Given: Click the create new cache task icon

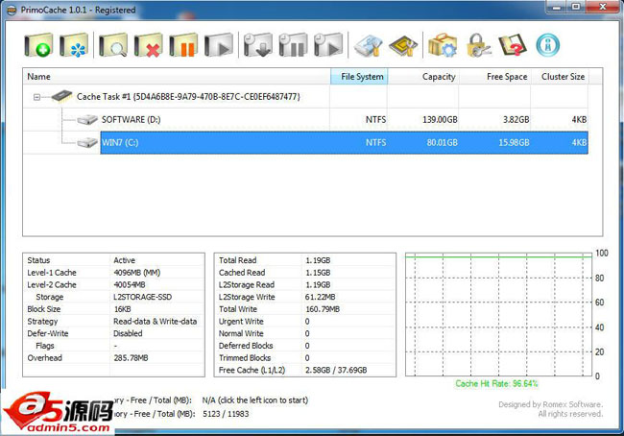Looking at the screenshot, I should click(37, 45).
